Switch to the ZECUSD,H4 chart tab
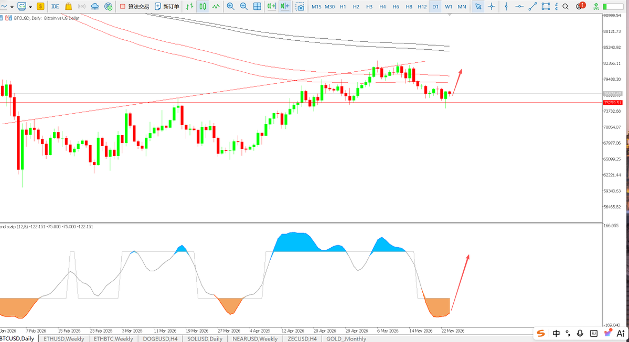Screen dimensions: 629x342 302,338
